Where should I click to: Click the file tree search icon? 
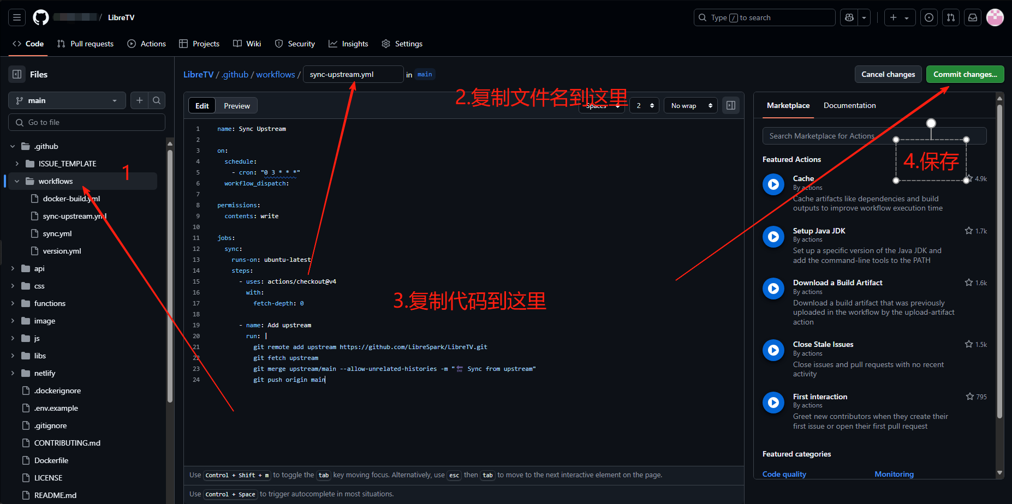point(157,100)
